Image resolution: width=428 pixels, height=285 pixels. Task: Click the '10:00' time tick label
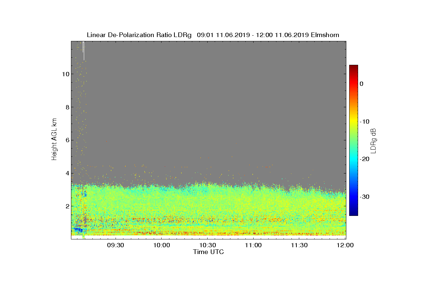pyautogui.click(x=161, y=245)
